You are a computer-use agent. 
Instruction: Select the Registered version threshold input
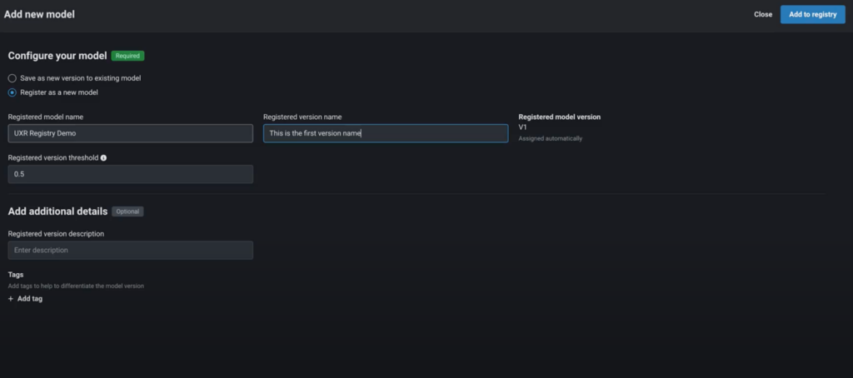(130, 174)
